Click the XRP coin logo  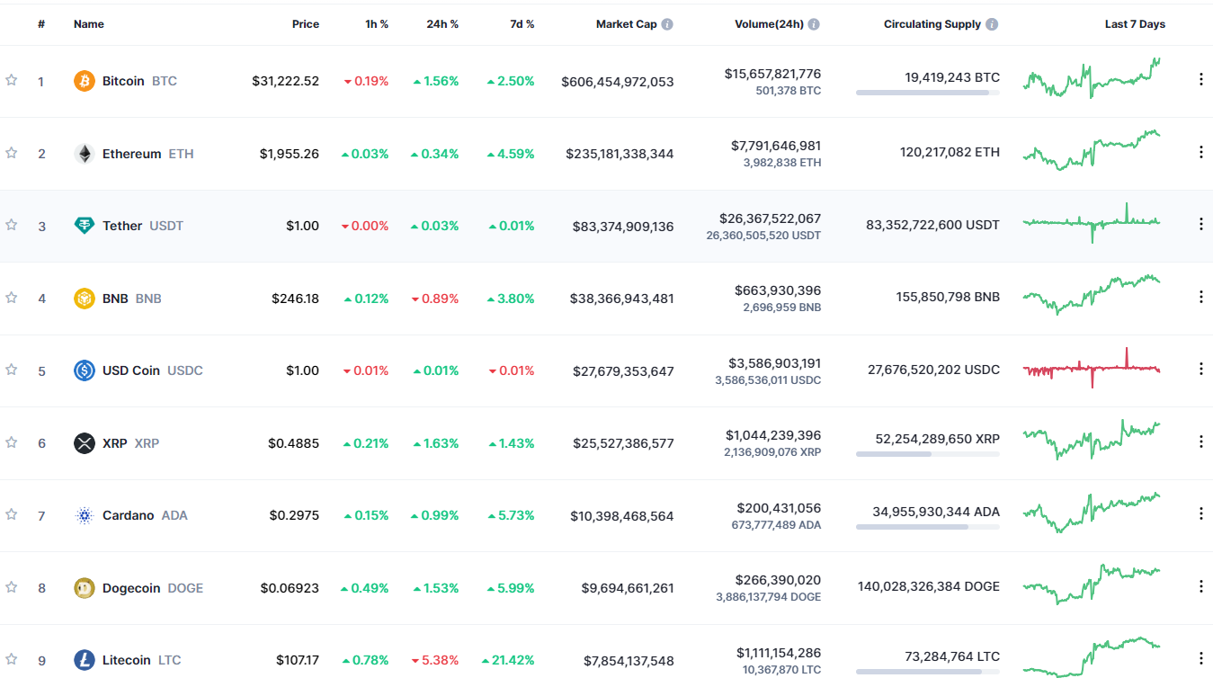84,442
